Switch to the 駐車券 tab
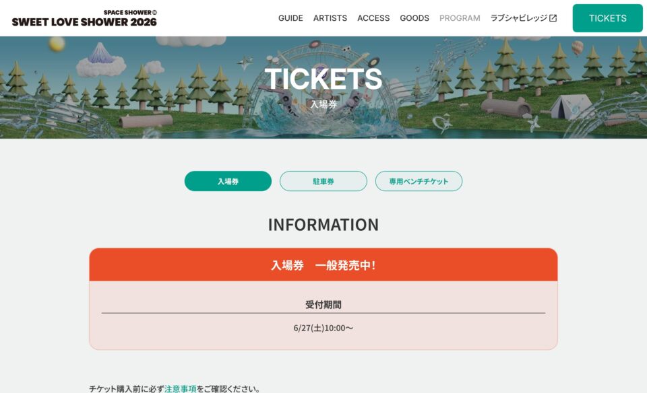647x393 pixels. tap(323, 181)
